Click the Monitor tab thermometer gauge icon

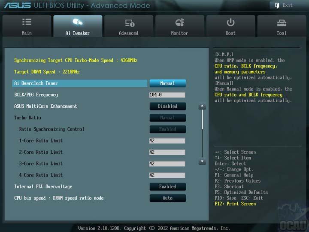point(180,22)
